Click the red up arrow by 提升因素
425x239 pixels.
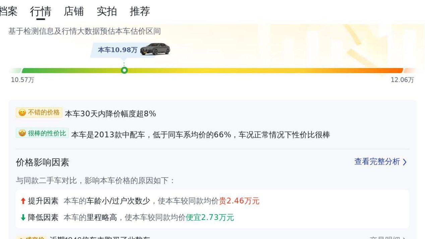[x=23, y=201]
